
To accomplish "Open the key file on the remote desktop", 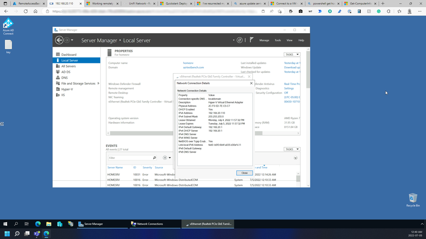I will [9, 47].
